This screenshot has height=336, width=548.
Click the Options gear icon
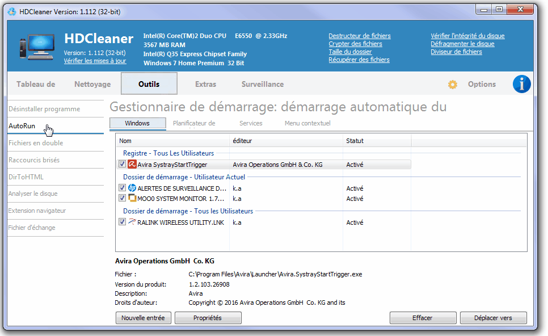453,85
